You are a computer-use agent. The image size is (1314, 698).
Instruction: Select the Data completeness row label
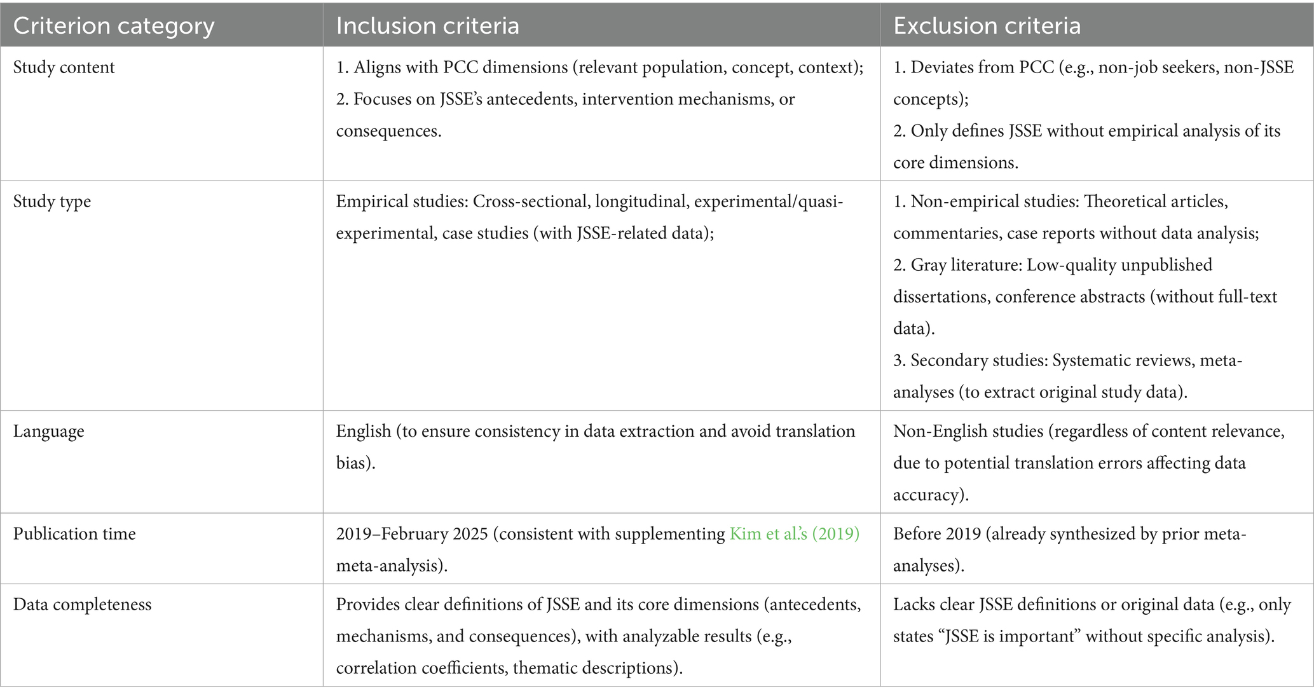tap(83, 605)
